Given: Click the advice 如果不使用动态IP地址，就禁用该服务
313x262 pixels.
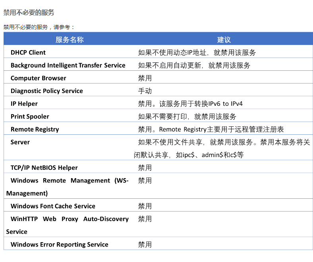Looking at the screenshot, I should click(x=197, y=52).
